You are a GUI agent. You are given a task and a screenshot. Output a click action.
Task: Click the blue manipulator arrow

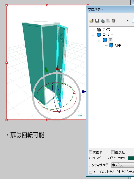tap(84, 91)
